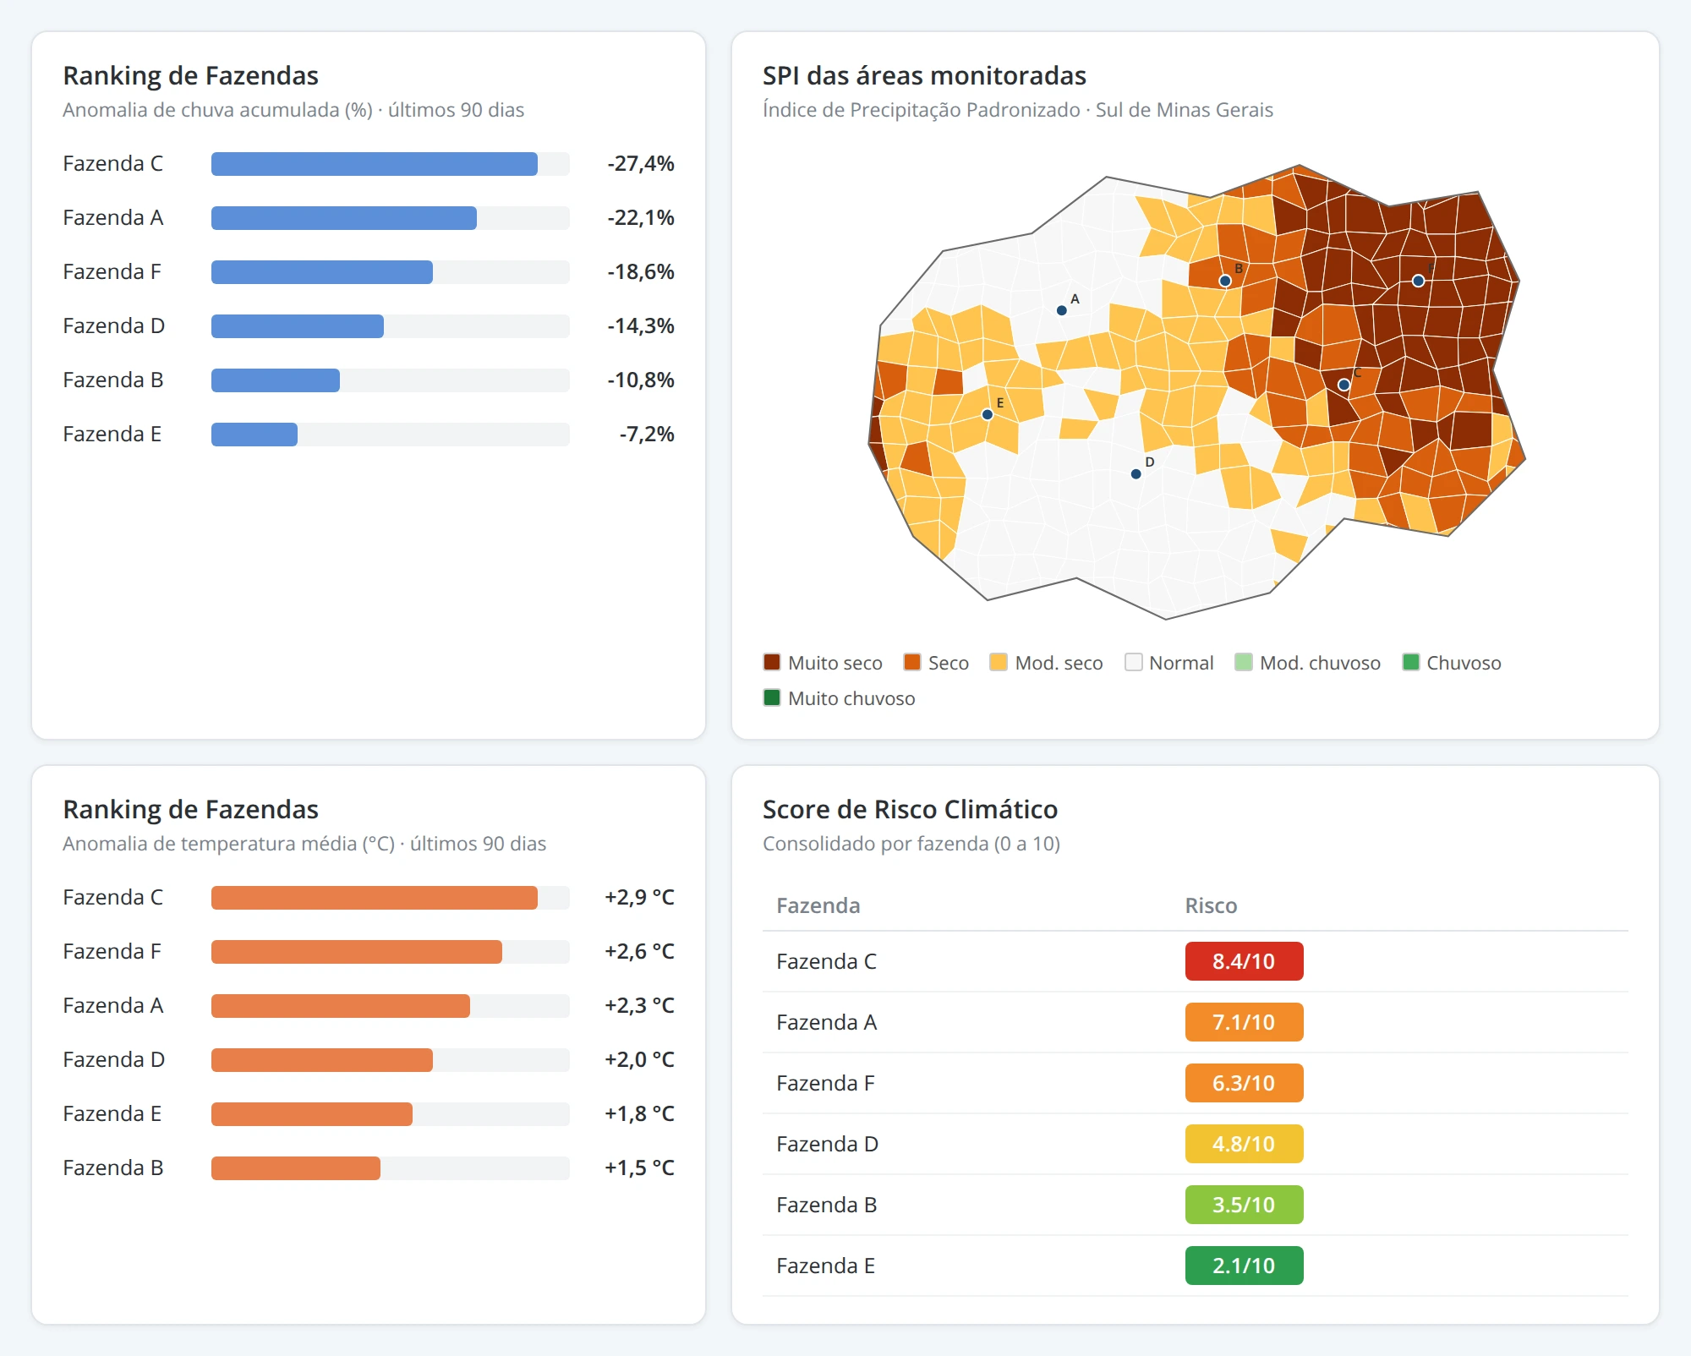1691x1356 pixels.
Task: Click Fazenda C rain anomaly bar
Action: coord(375,164)
